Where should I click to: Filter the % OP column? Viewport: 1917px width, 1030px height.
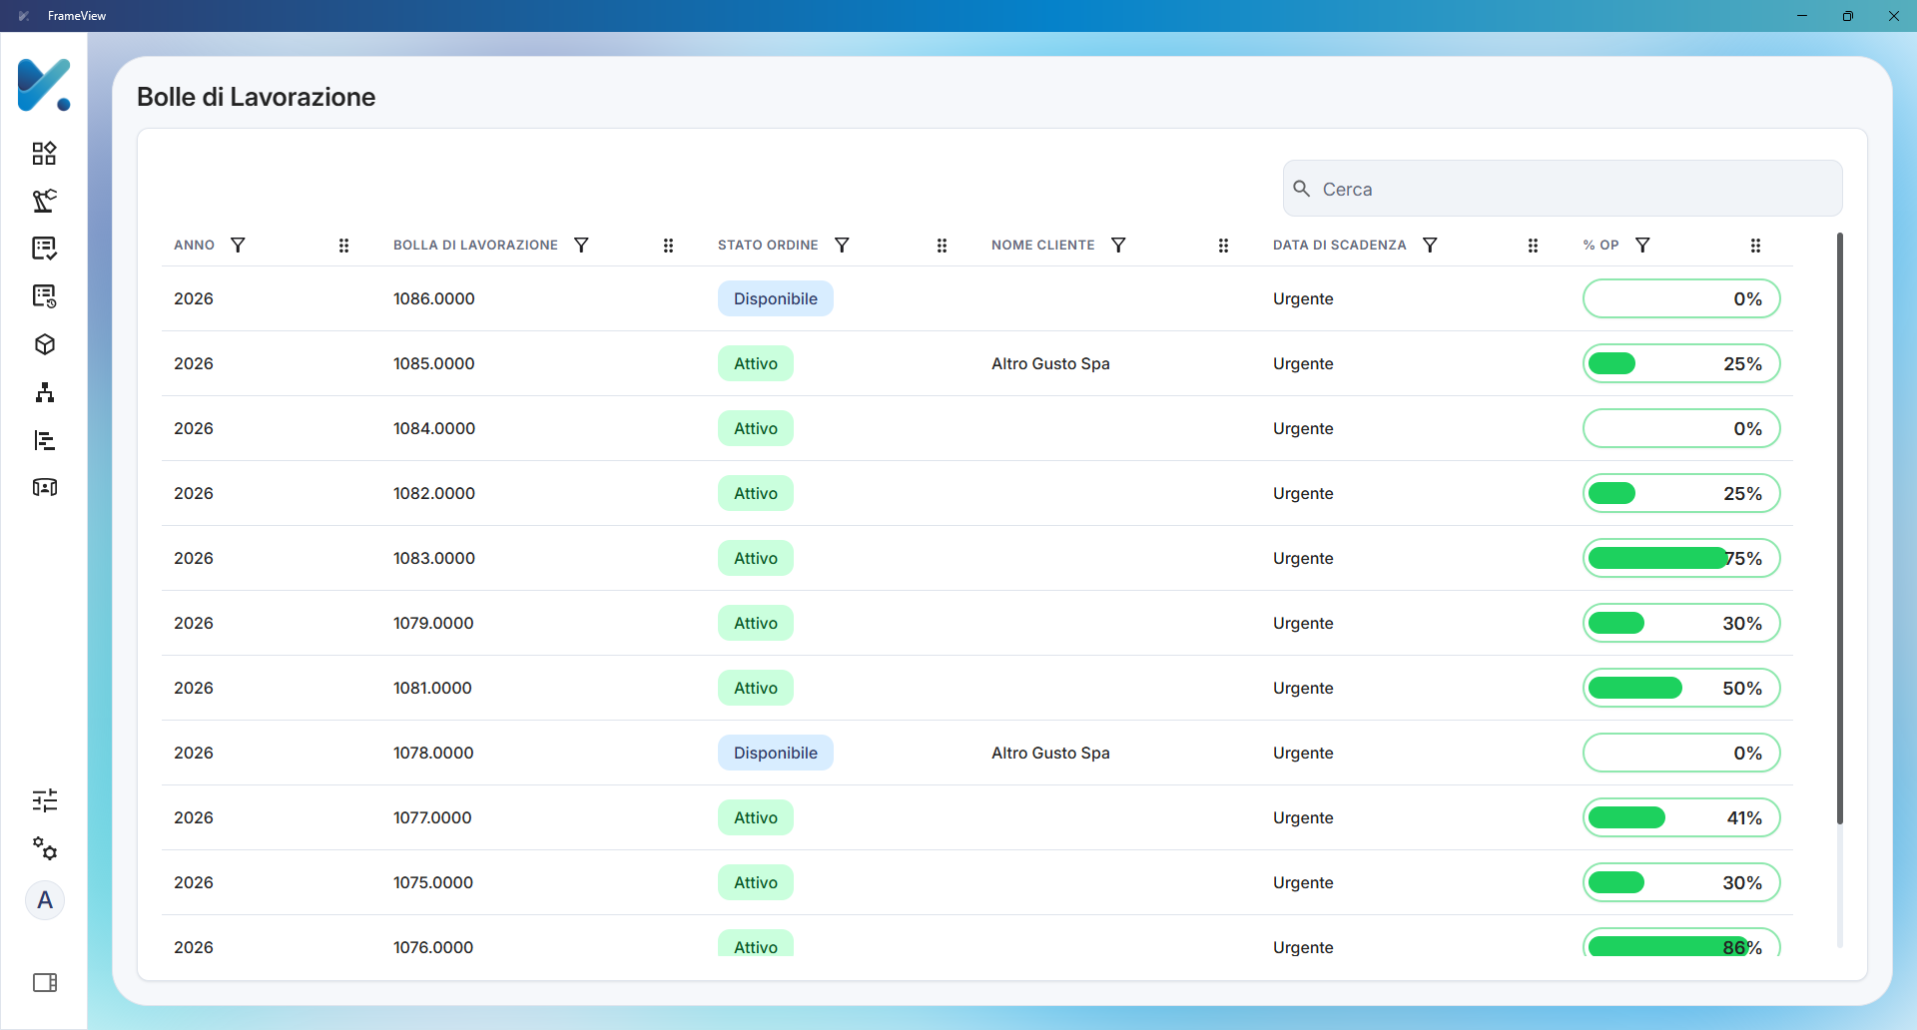1642,246
